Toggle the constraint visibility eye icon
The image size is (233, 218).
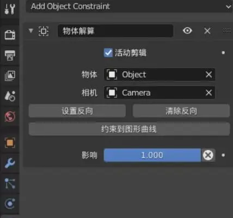[187, 31]
